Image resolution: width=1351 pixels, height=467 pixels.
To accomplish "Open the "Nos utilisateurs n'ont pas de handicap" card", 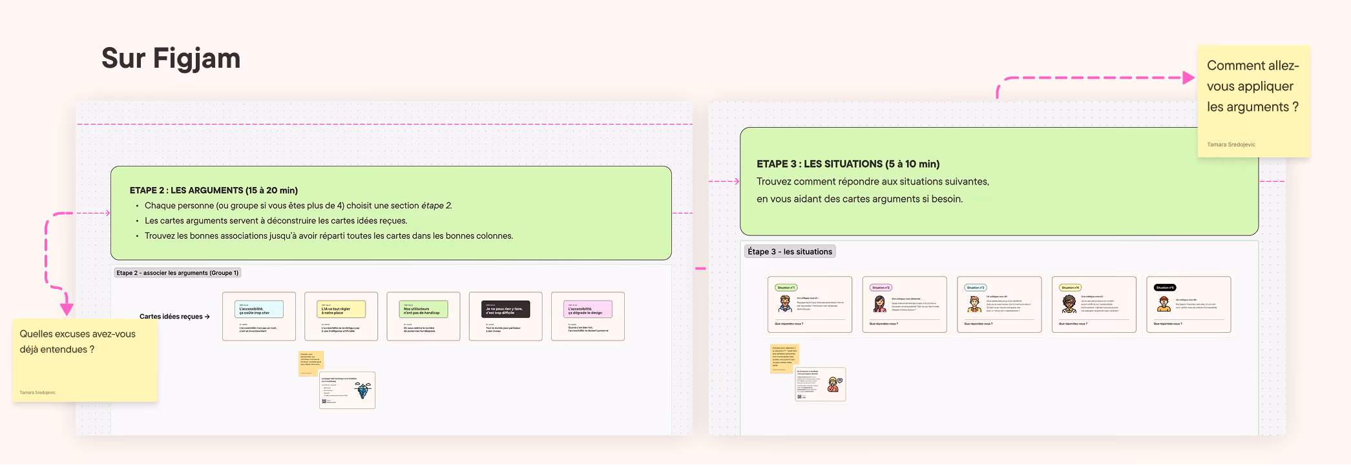I will (423, 316).
